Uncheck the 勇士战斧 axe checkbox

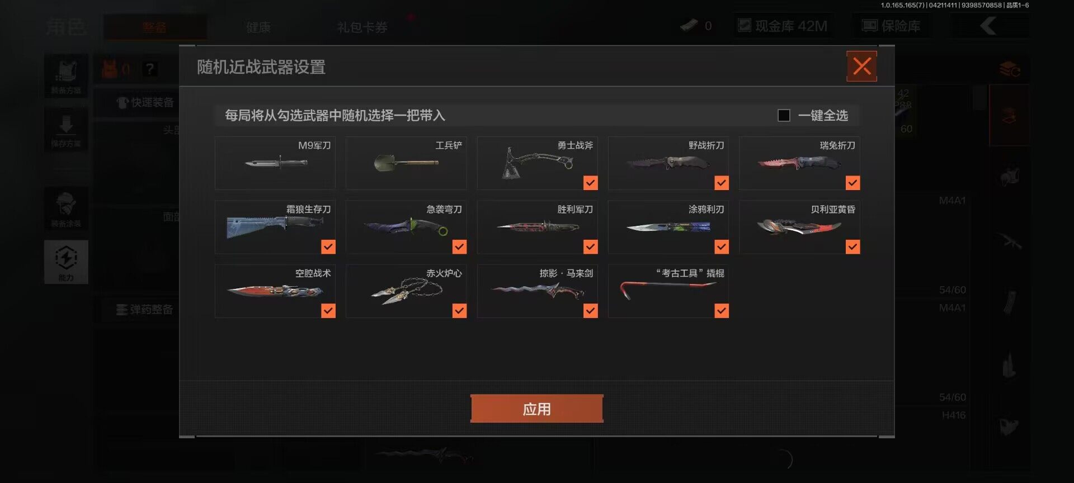pyautogui.click(x=591, y=183)
